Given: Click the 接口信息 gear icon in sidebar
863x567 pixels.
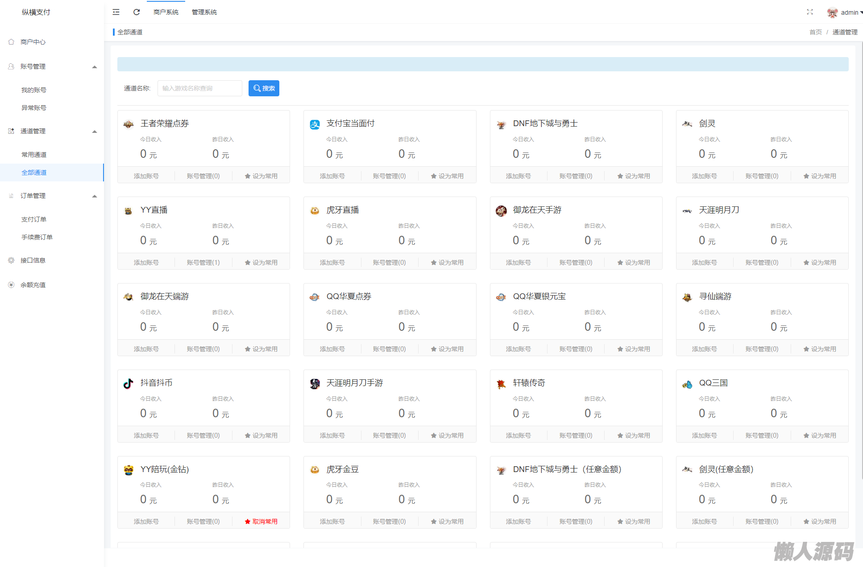Looking at the screenshot, I should (11, 260).
